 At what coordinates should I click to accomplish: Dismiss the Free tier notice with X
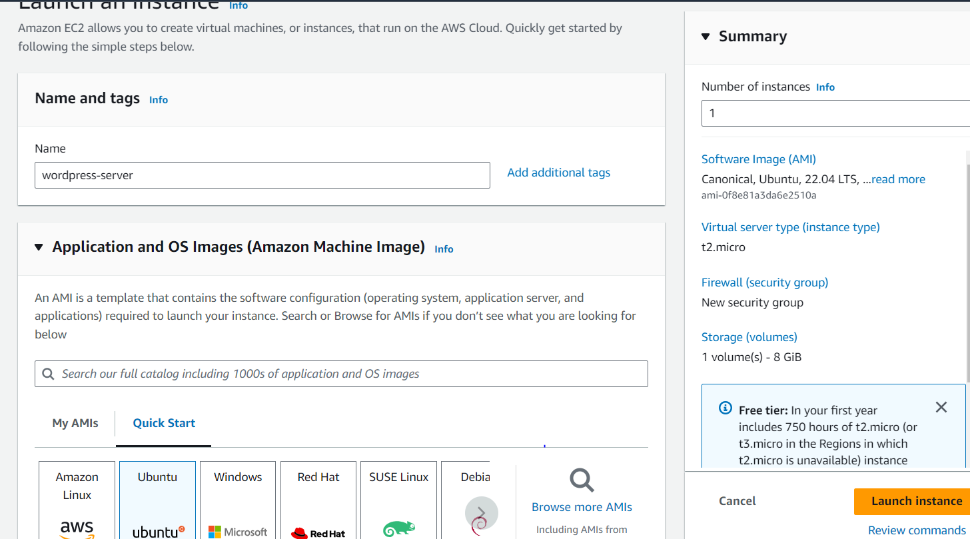coord(941,407)
